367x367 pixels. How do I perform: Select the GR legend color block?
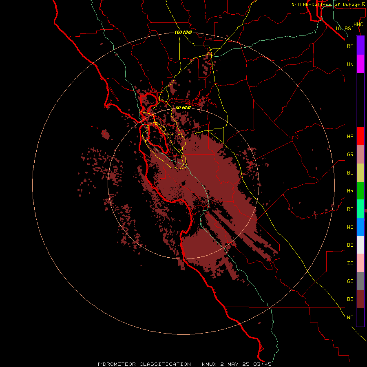tap(360, 155)
